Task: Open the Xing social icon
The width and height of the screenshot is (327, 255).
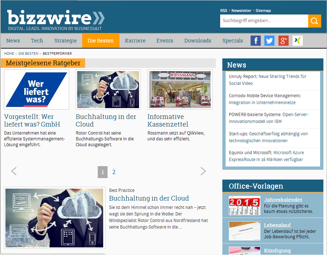Action: (298, 41)
